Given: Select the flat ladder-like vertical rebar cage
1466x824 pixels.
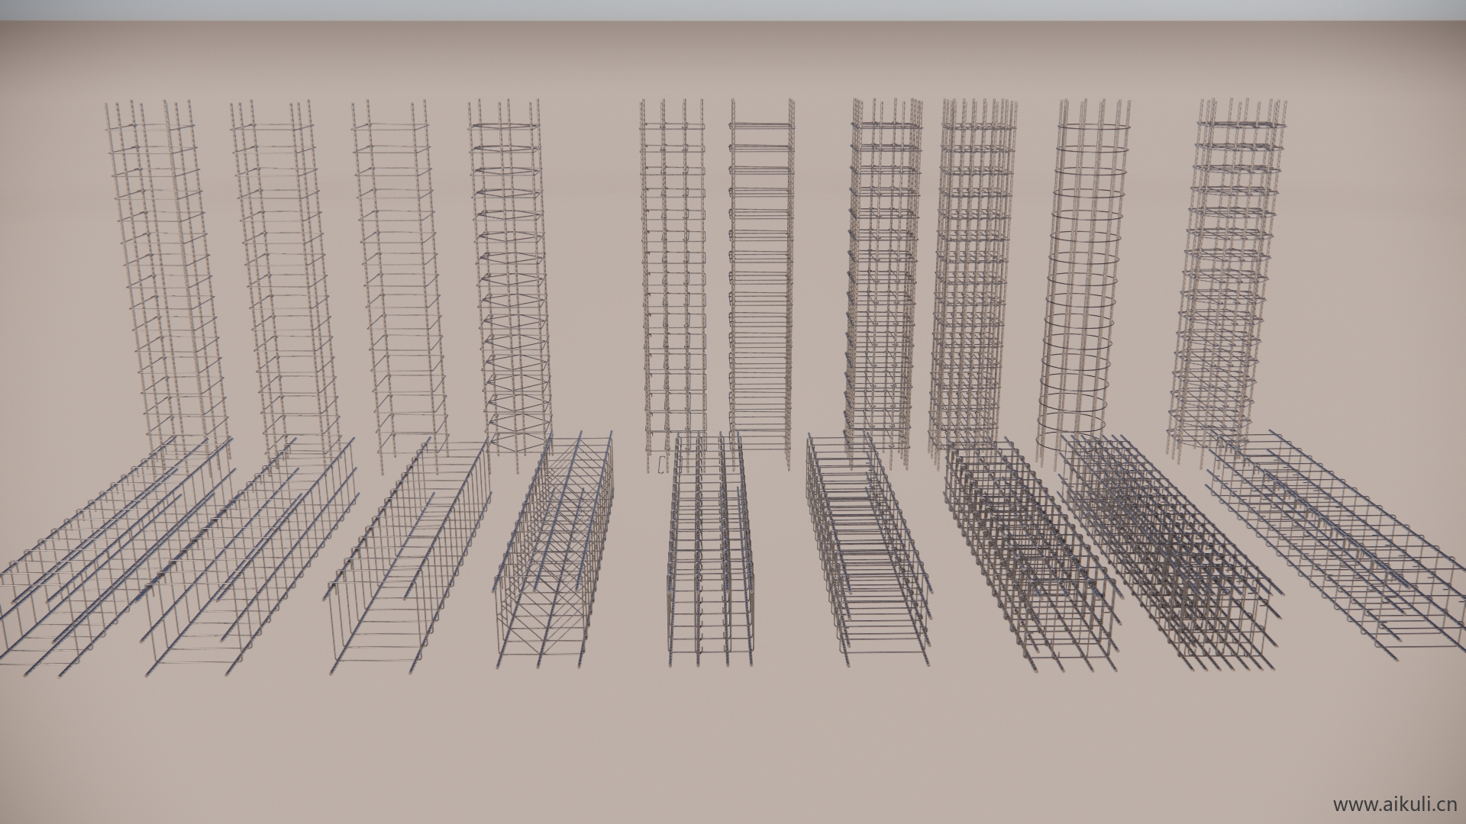Looking at the screenshot, I should 760,267.
